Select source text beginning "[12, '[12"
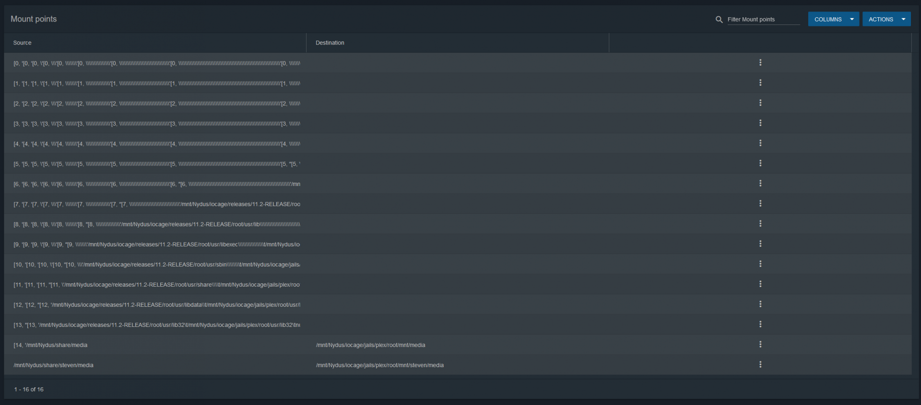The width and height of the screenshot is (921, 405). [157, 305]
